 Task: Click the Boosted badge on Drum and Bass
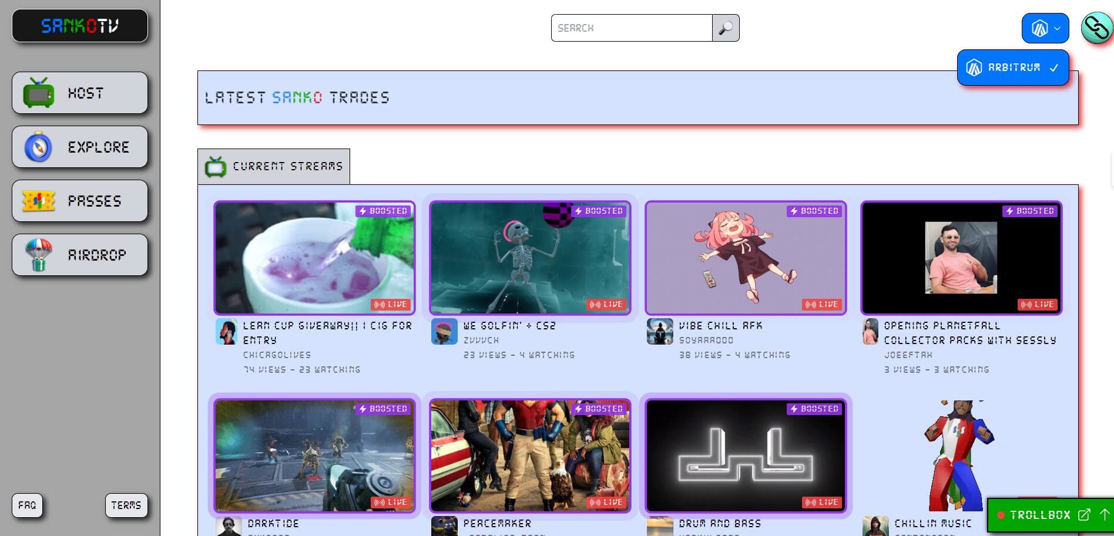(x=815, y=409)
